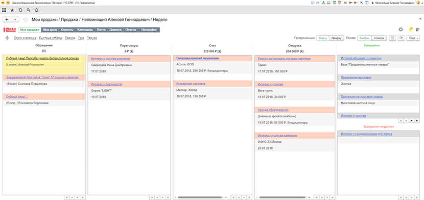Open the Мои продажи tab

(x=30, y=30)
